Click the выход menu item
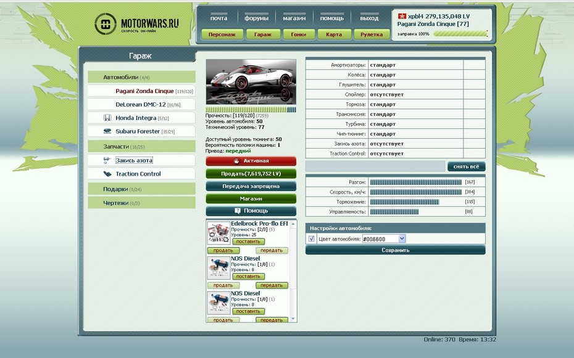This screenshot has width=574, height=358. [x=369, y=18]
